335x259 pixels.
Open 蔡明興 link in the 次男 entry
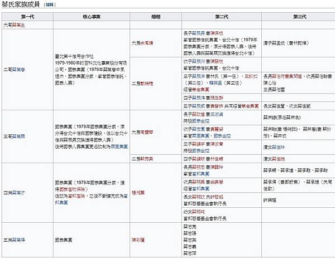(x=198, y=182)
